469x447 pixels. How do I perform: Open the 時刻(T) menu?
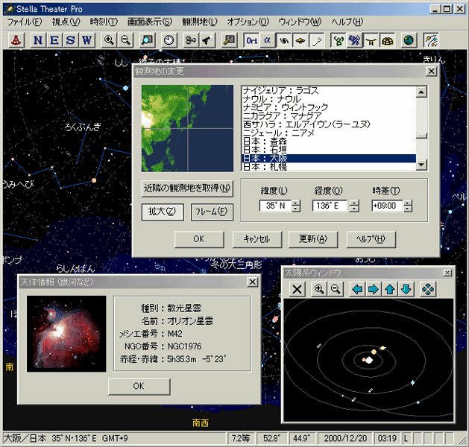[104, 22]
